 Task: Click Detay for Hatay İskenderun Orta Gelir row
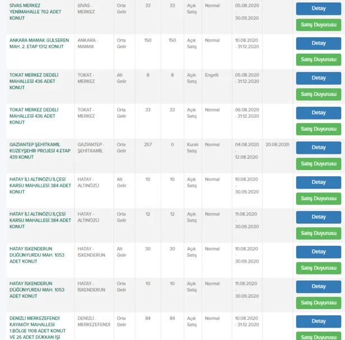coord(318,287)
